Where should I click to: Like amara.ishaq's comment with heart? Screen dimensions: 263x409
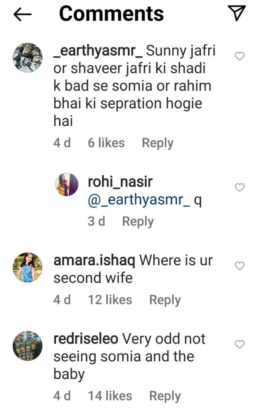click(239, 266)
